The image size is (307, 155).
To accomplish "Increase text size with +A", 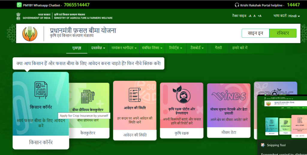I will pyautogui.click(x=259, y=16).
